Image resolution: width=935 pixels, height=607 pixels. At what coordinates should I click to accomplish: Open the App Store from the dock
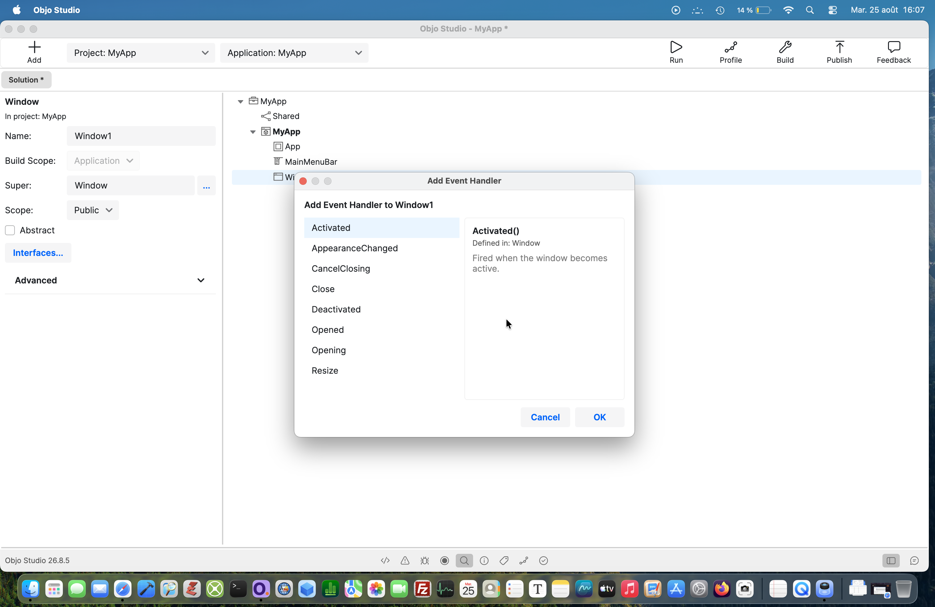point(676,589)
